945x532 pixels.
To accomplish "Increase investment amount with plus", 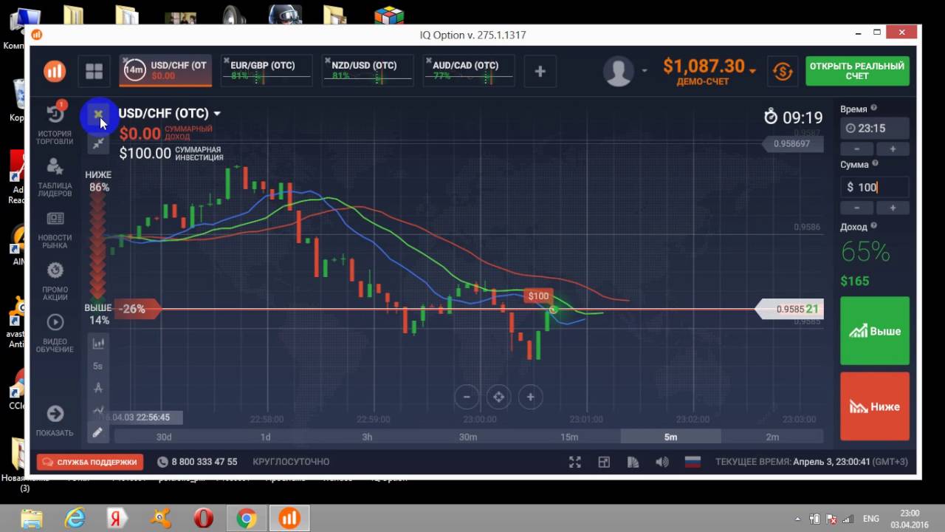I will coord(892,208).
